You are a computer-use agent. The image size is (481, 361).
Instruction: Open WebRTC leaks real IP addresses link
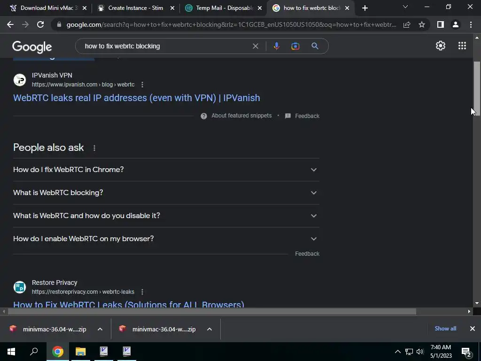[x=137, y=98]
